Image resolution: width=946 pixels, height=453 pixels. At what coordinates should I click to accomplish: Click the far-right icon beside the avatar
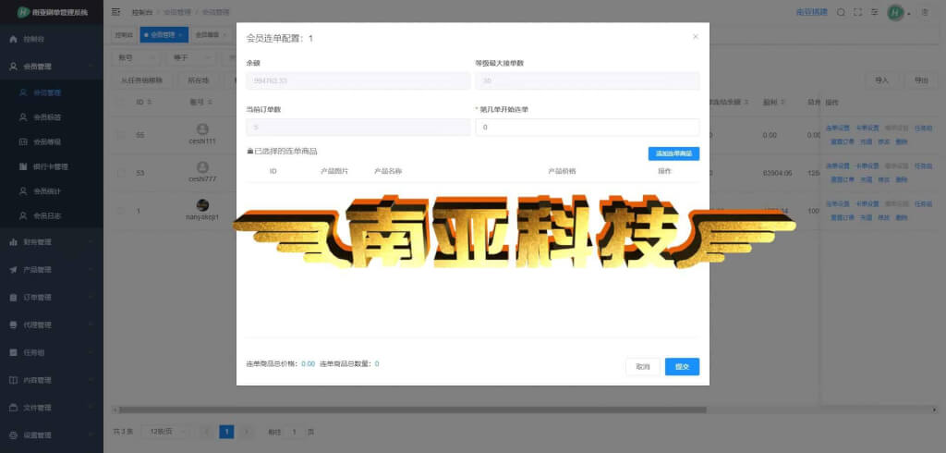[x=925, y=12]
